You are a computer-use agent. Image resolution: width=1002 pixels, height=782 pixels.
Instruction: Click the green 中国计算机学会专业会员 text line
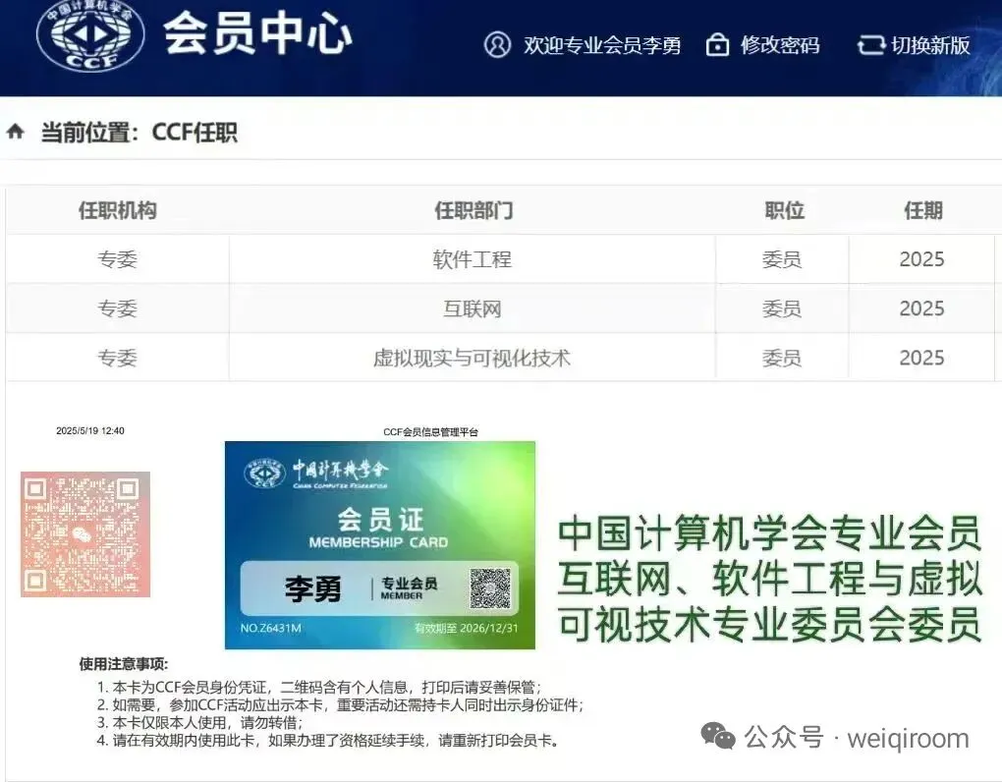coord(769,532)
